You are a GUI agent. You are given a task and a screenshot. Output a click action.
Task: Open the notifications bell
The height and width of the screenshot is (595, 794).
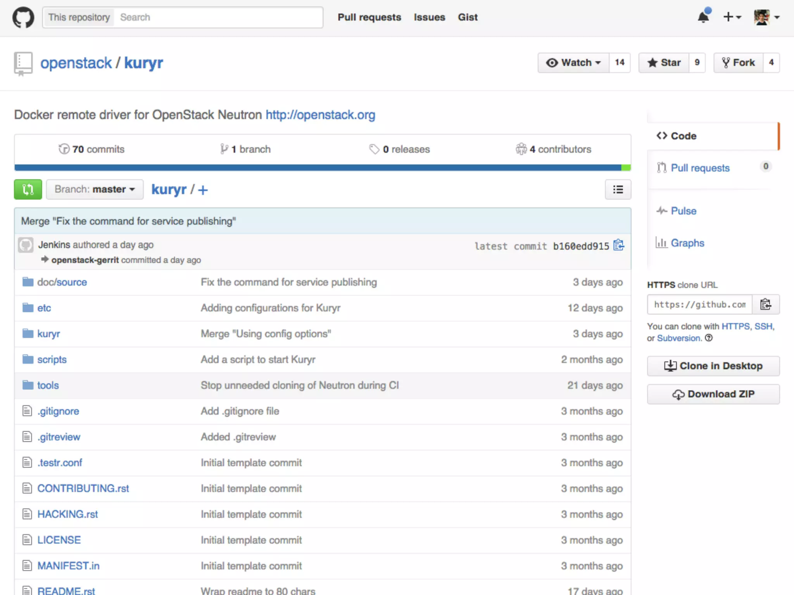coord(704,17)
